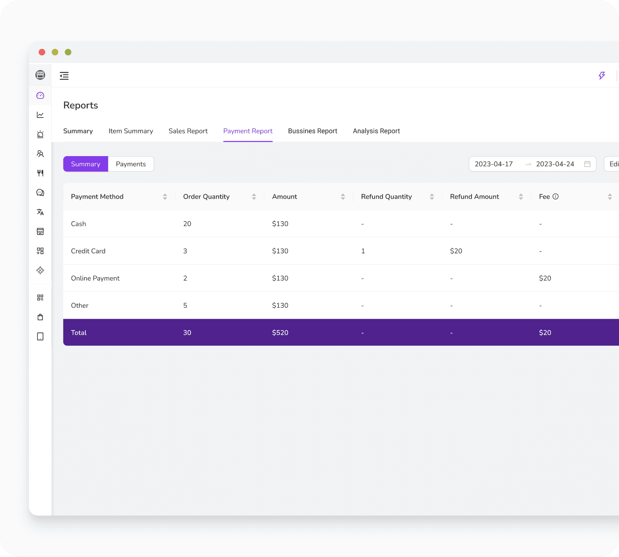Open the Sales Report tab
619x557 pixels.
pyautogui.click(x=188, y=131)
